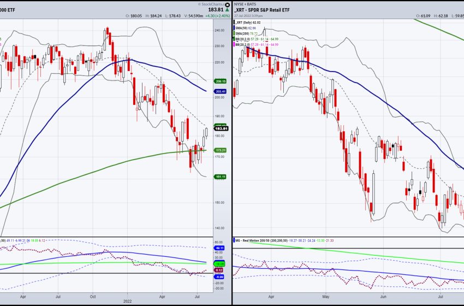Click the black 183.81 current price axis tag
464x306 pixels.
[x=221, y=129]
